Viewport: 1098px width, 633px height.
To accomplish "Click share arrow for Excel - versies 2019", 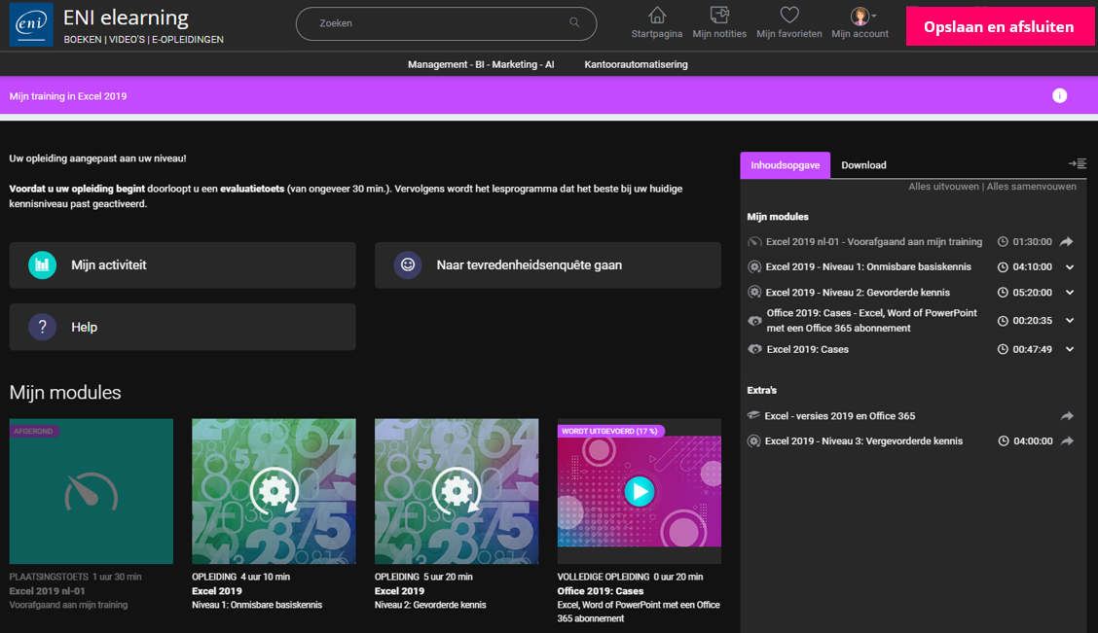I will (x=1067, y=415).
